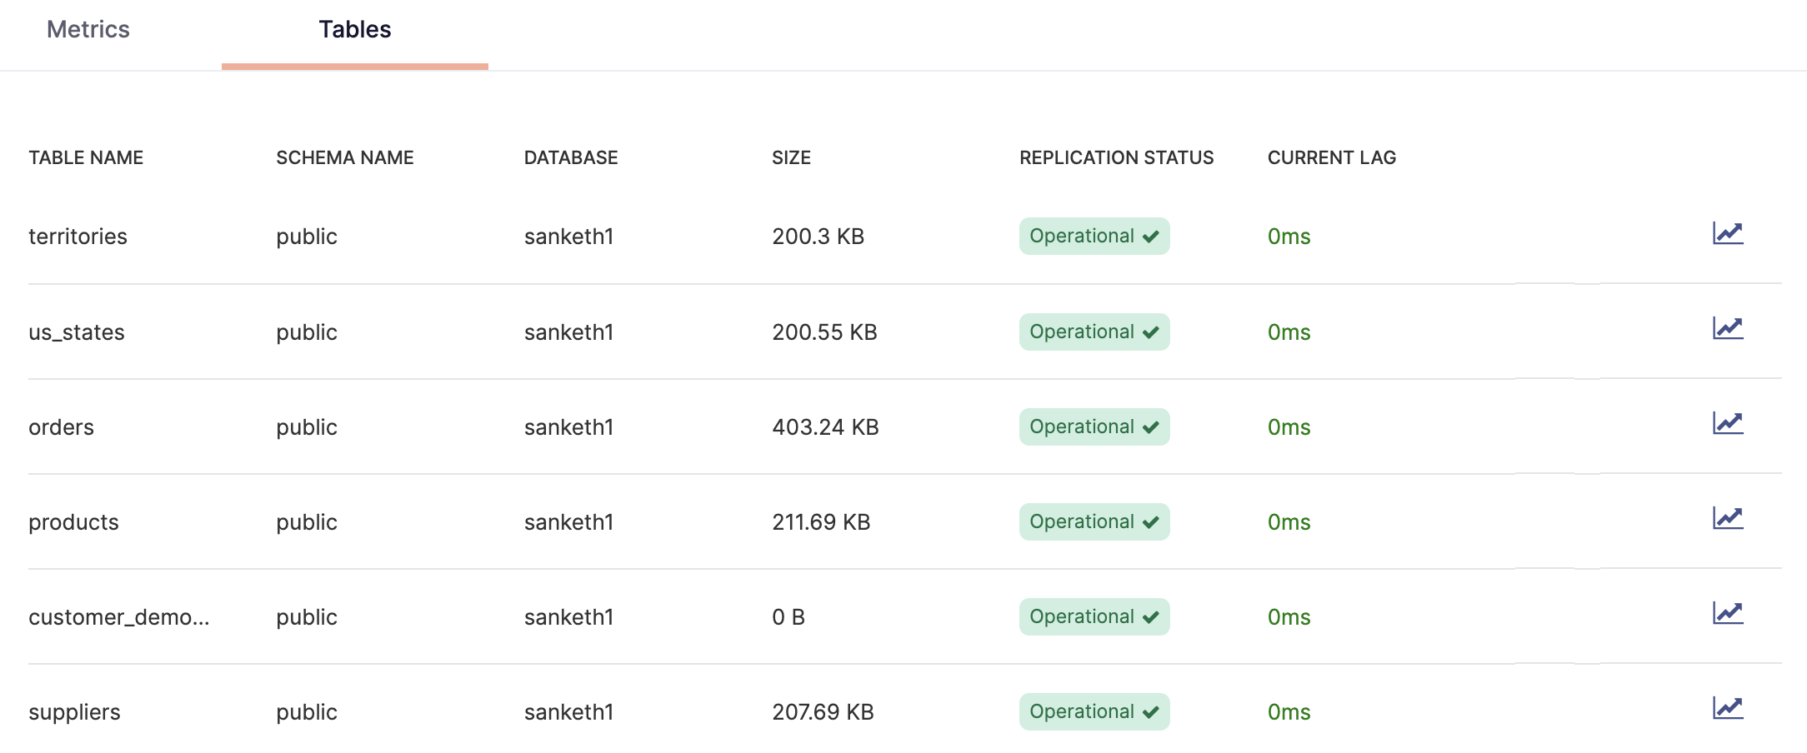The height and width of the screenshot is (753, 1807).
Task: Click the territories table name
Action: (x=78, y=237)
